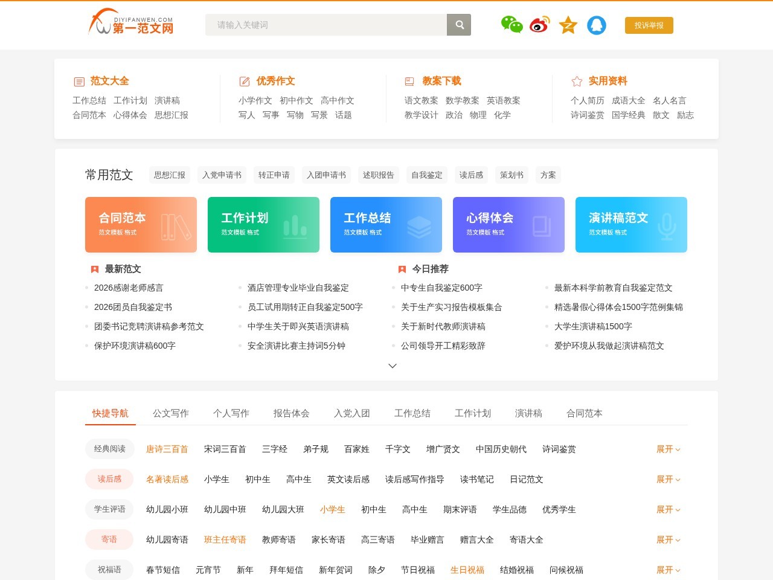Click the 第一范文网 site logo

click(131, 22)
